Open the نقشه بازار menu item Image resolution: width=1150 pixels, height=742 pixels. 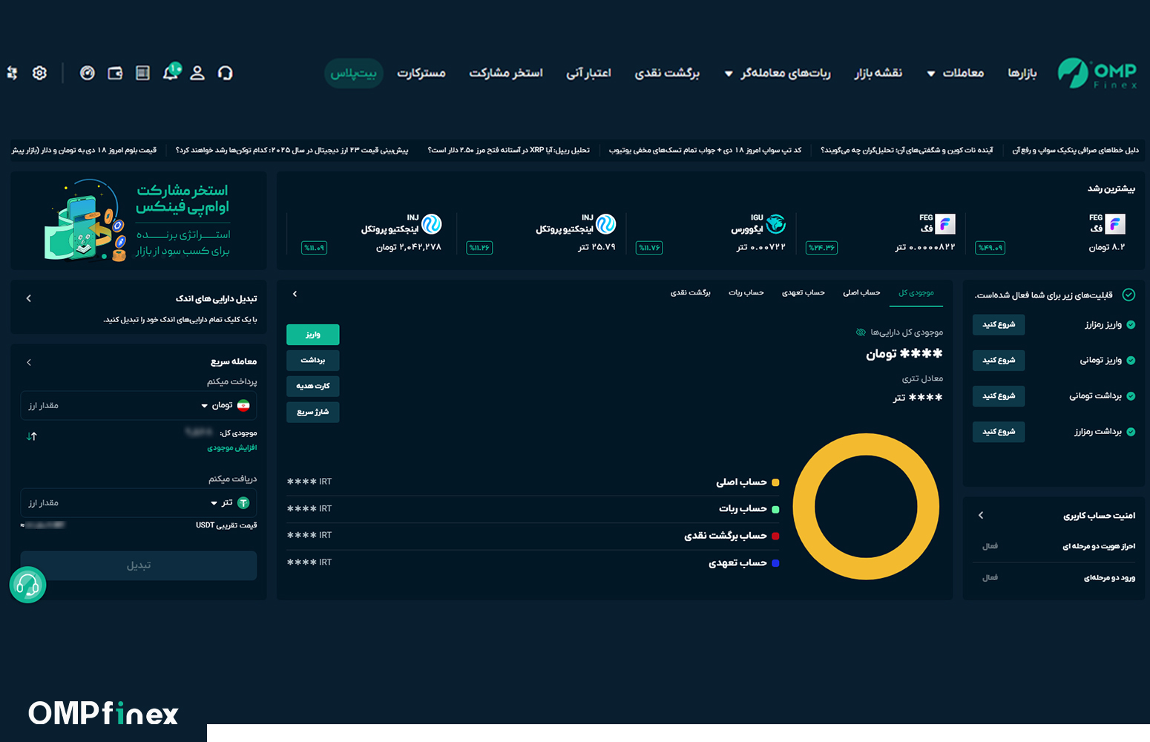coord(878,73)
